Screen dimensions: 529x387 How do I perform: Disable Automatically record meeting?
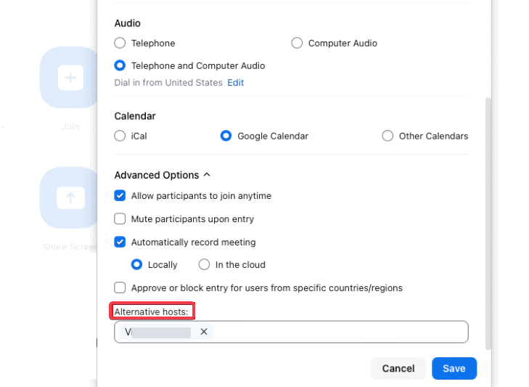click(x=120, y=242)
